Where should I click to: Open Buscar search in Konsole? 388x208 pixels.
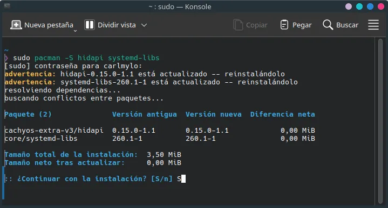point(341,25)
